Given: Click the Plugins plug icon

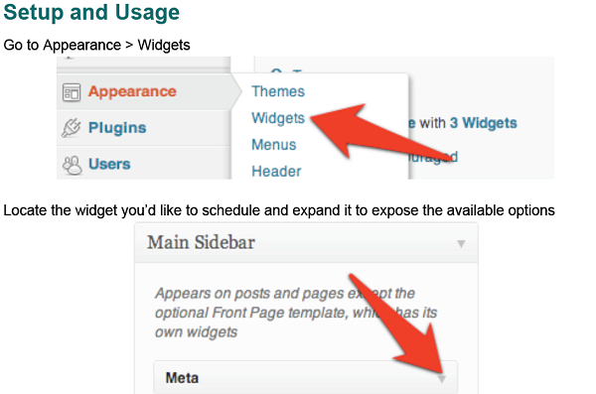Looking at the screenshot, I should coord(72,128).
